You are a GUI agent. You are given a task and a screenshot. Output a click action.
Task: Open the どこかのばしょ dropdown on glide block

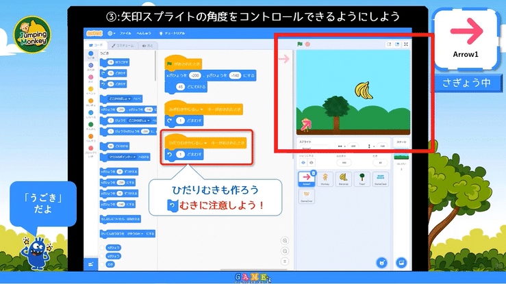pyautogui.click(x=139, y=120)
